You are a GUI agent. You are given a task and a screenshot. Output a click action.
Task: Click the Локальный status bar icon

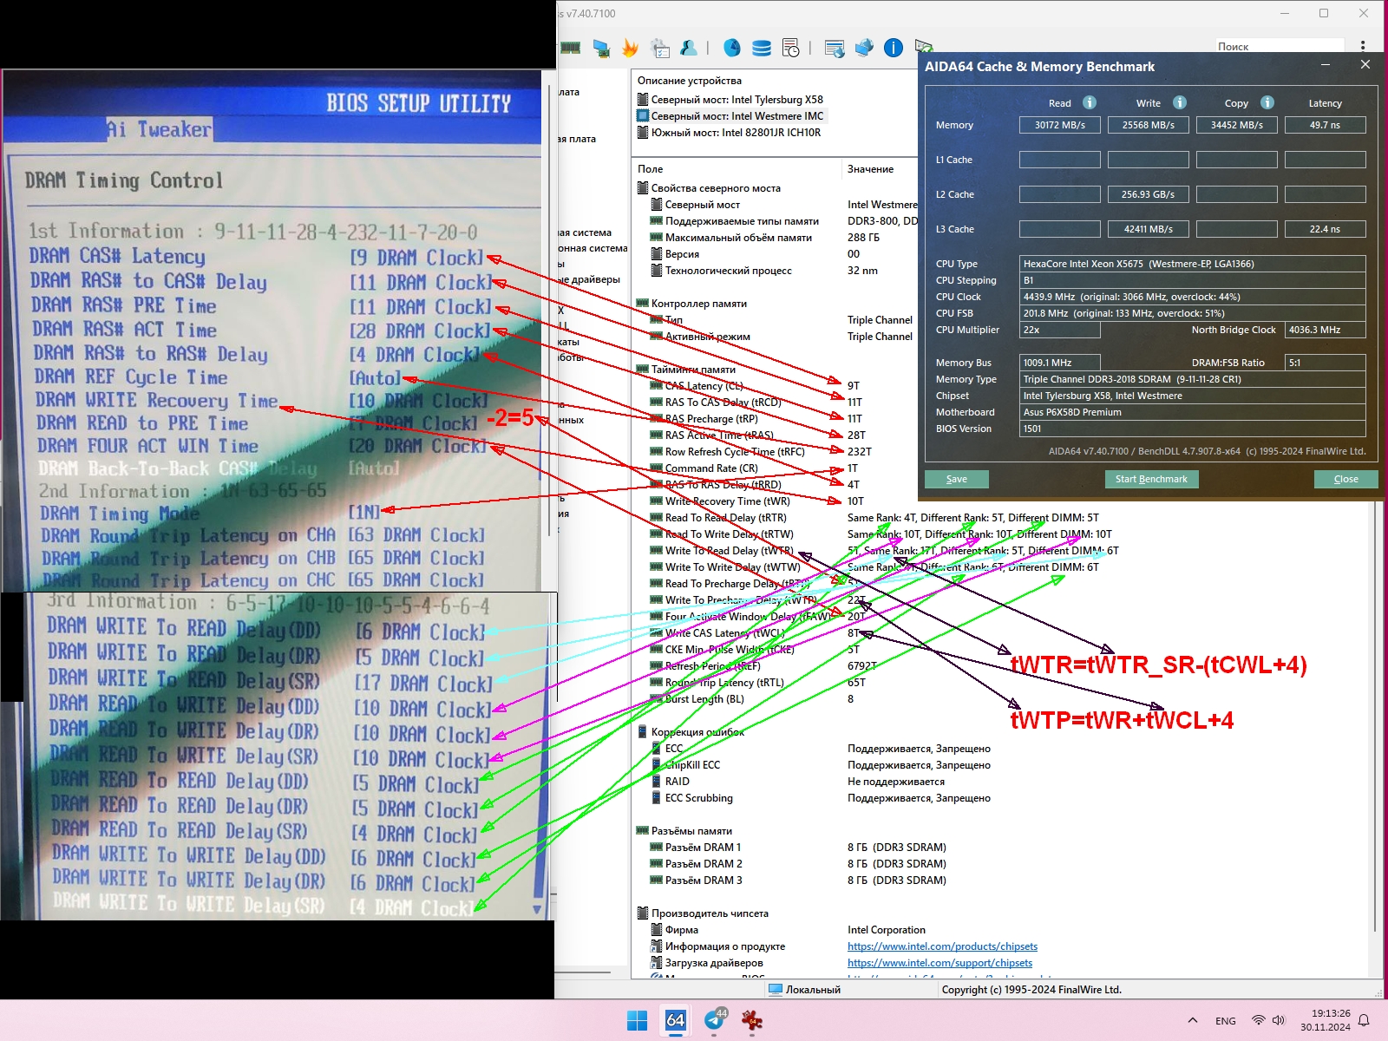click(x=776, y=989)
